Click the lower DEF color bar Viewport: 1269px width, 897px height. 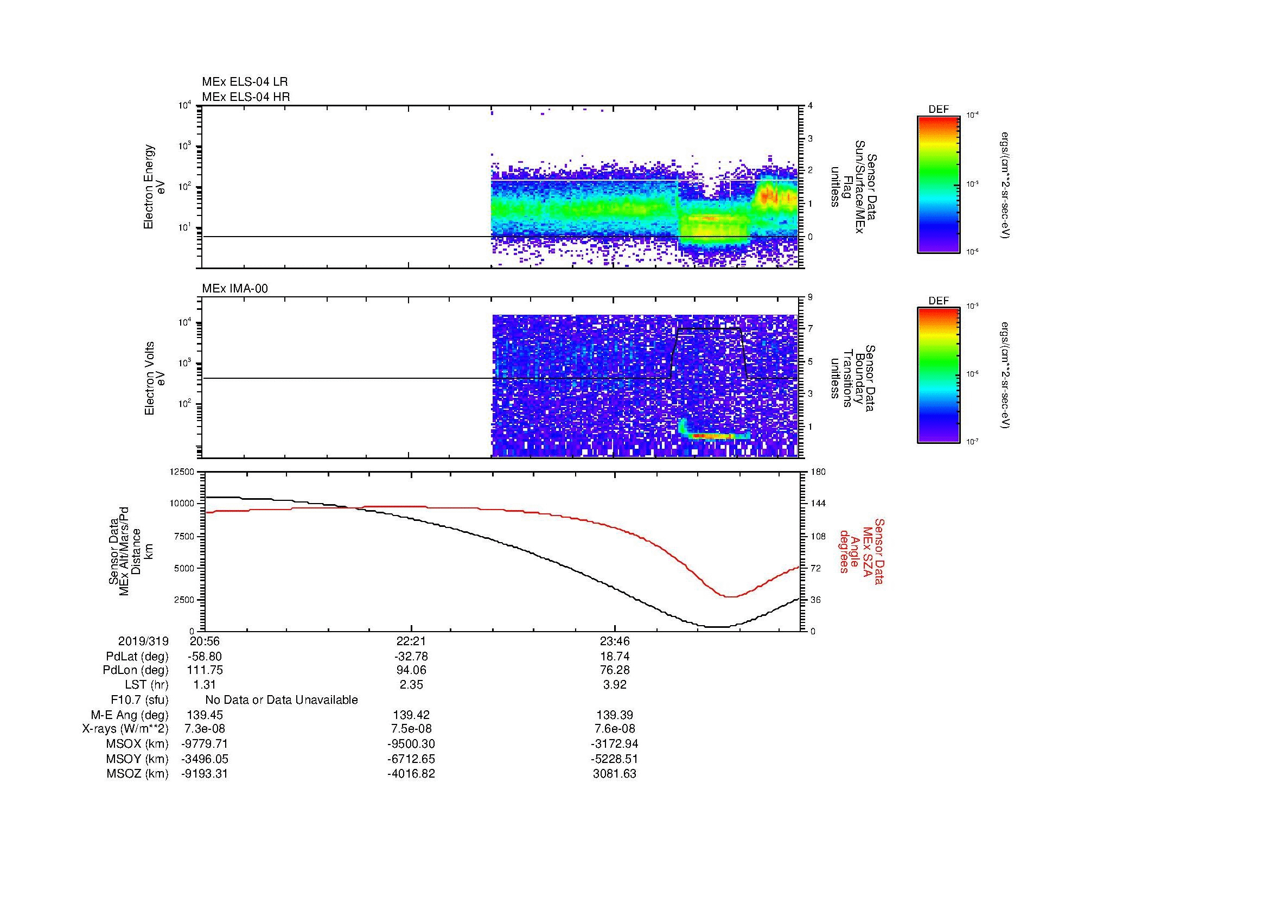click(939, 376)
